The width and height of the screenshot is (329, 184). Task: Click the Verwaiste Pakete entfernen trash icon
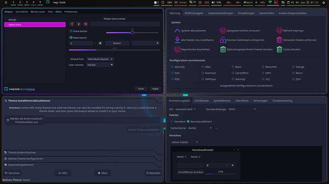(279, 40)
